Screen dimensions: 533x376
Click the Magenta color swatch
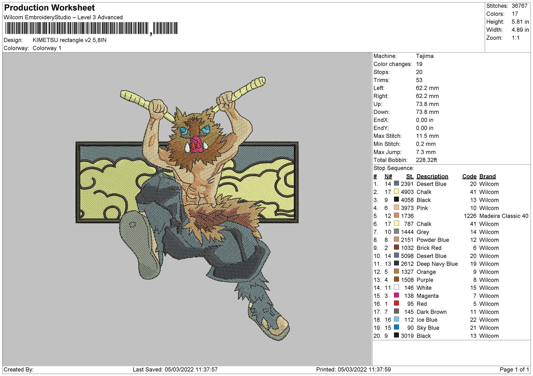click(x=397, y=295)
